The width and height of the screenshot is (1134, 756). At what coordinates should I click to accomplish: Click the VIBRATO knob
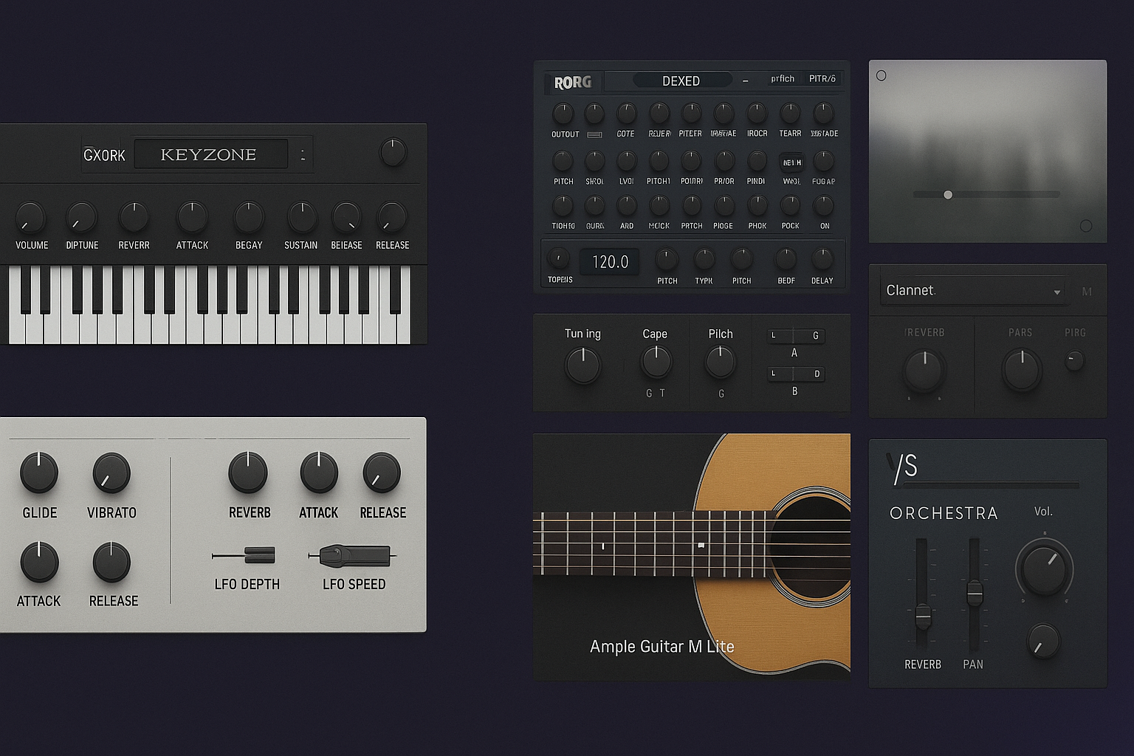[111, 473]
